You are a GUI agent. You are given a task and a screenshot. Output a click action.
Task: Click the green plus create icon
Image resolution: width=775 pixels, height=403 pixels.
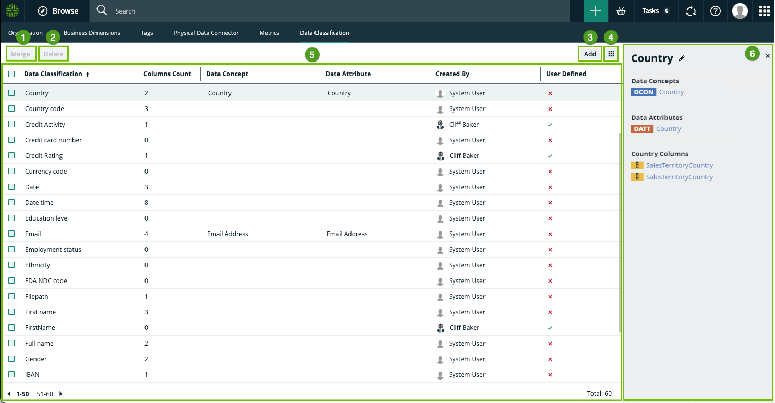pyautogui.click(x=596, y=11)
